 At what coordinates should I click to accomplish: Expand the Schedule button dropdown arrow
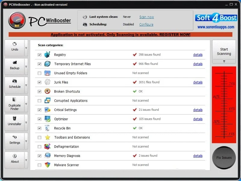point(26,85)
